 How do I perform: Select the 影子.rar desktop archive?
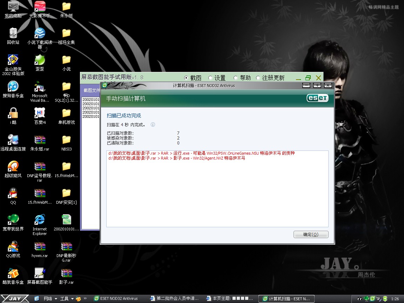tap(67, 276)
